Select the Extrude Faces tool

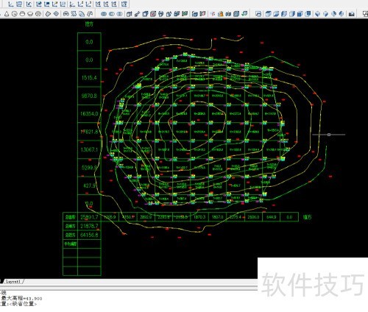click(129, 14)
